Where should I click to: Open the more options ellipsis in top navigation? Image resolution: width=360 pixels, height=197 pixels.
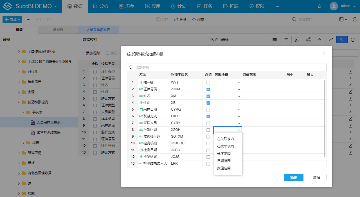click(x=277, y=6)
